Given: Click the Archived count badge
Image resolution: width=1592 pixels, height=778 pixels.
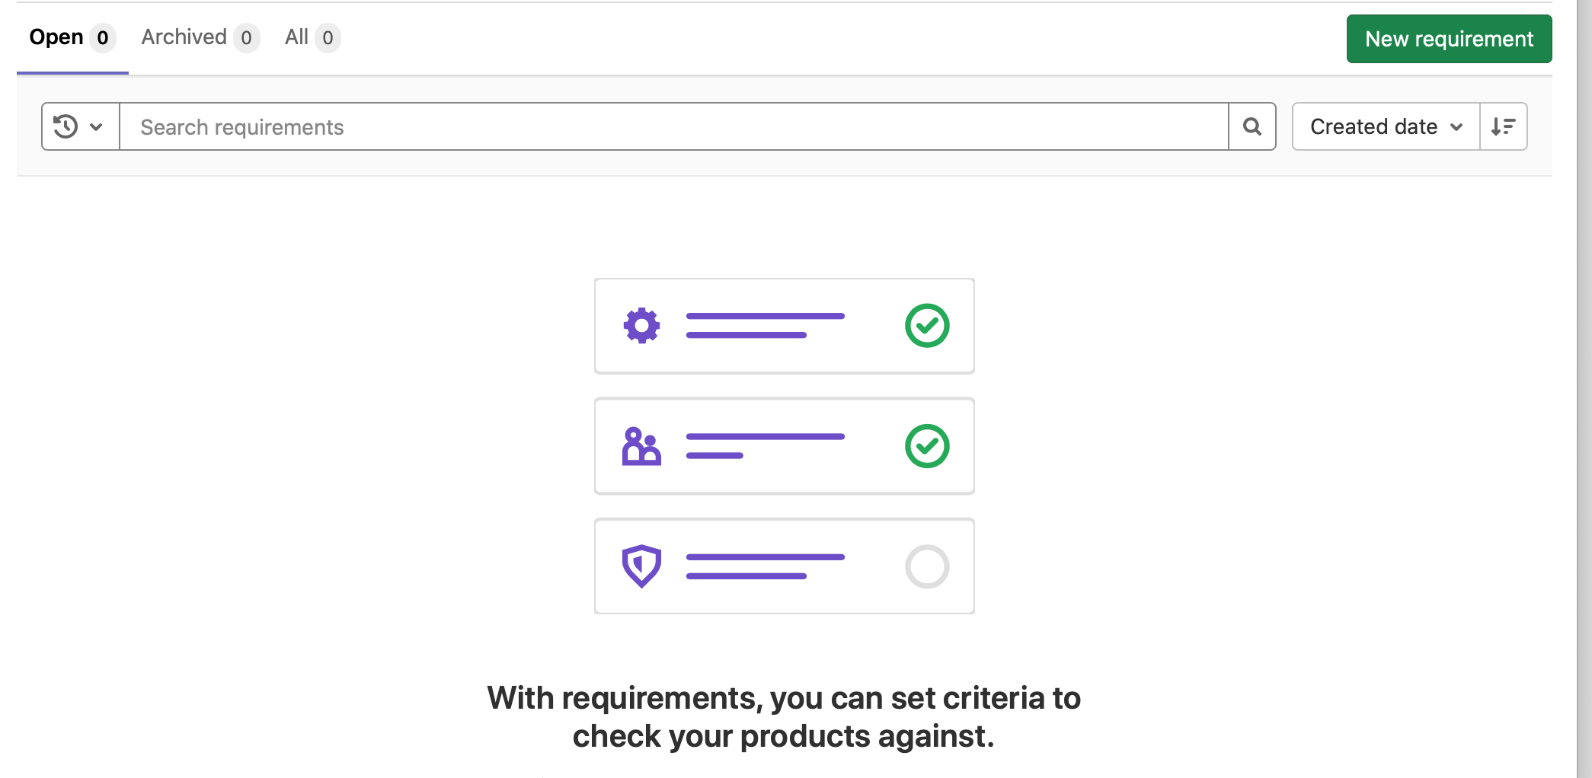Looking at the screenshot, I should click(246, 38).
